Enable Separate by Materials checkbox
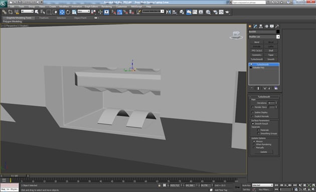316x192 pixels. (258, 130)
